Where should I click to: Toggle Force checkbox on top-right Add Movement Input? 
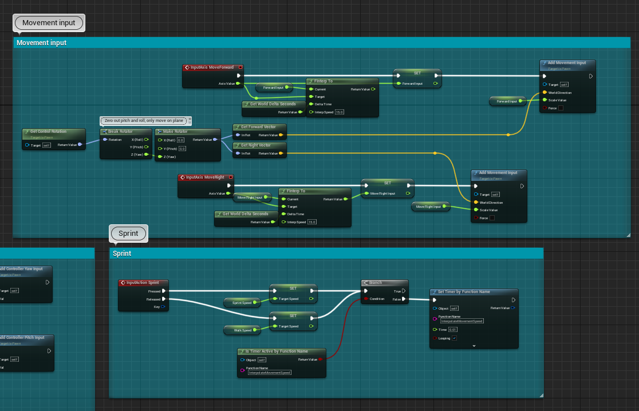click(x=561, y=108)
